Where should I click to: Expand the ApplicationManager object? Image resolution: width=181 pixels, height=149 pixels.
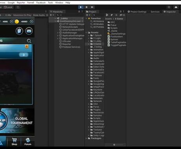pos(58,38)
